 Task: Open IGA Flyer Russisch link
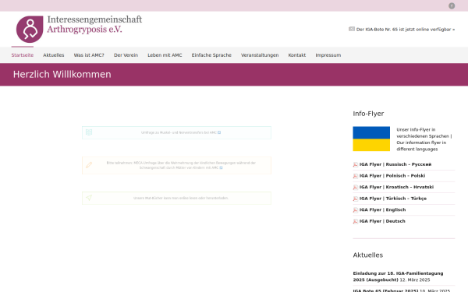(x=395, y=164)
